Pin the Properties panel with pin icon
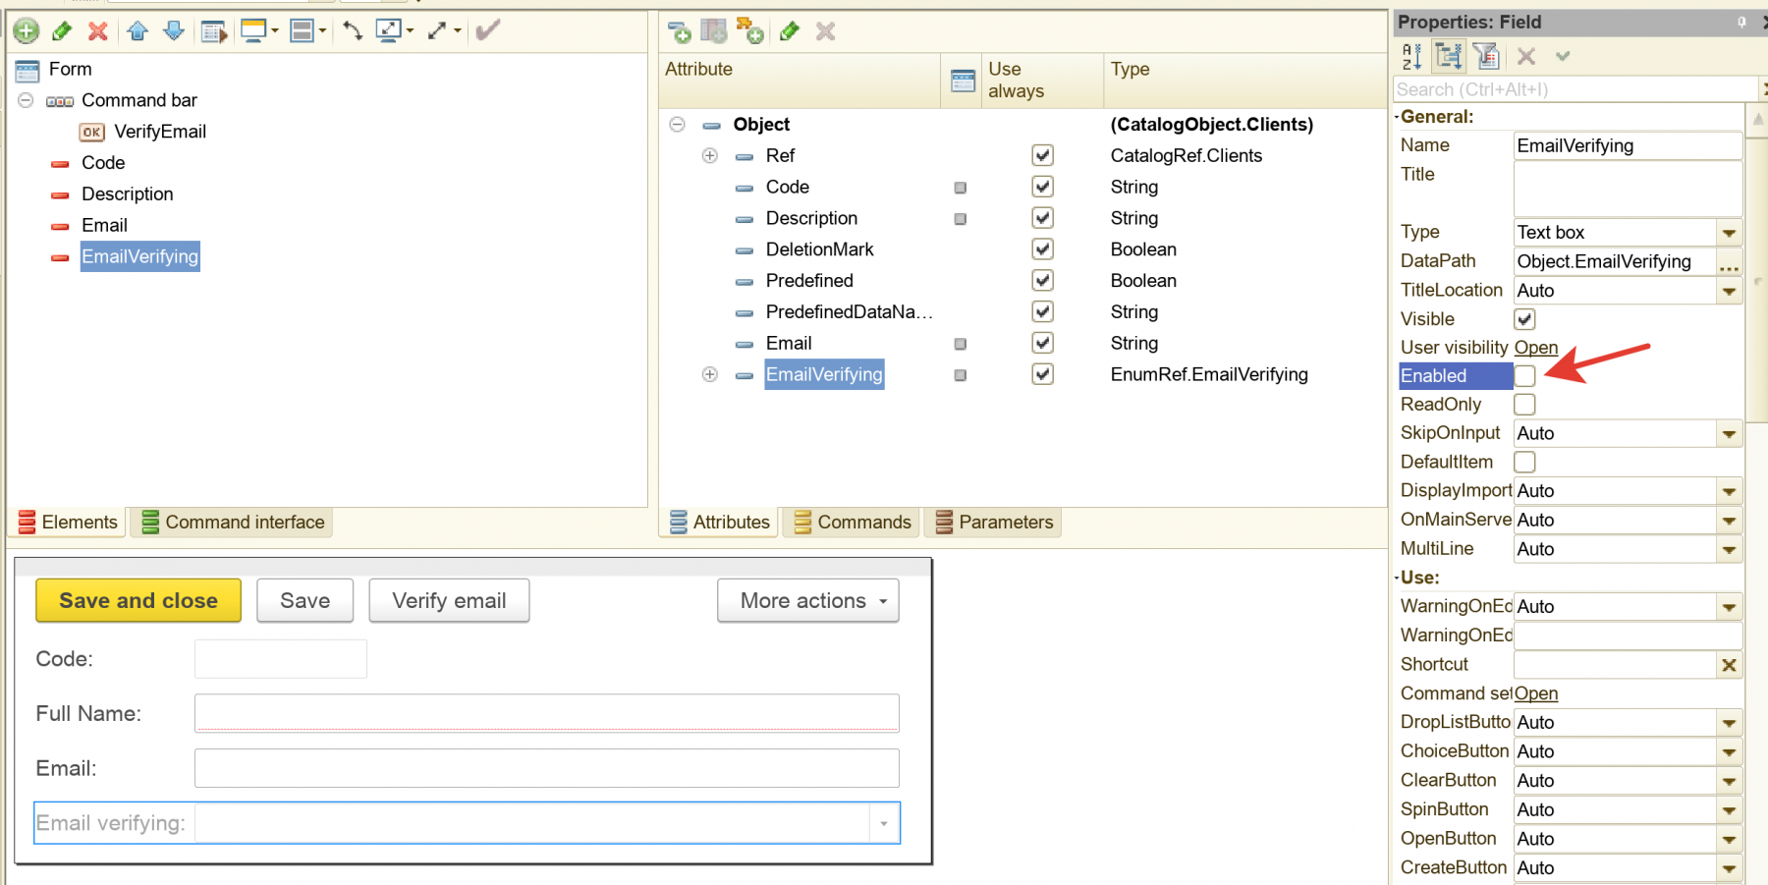 coord(1741,22)
